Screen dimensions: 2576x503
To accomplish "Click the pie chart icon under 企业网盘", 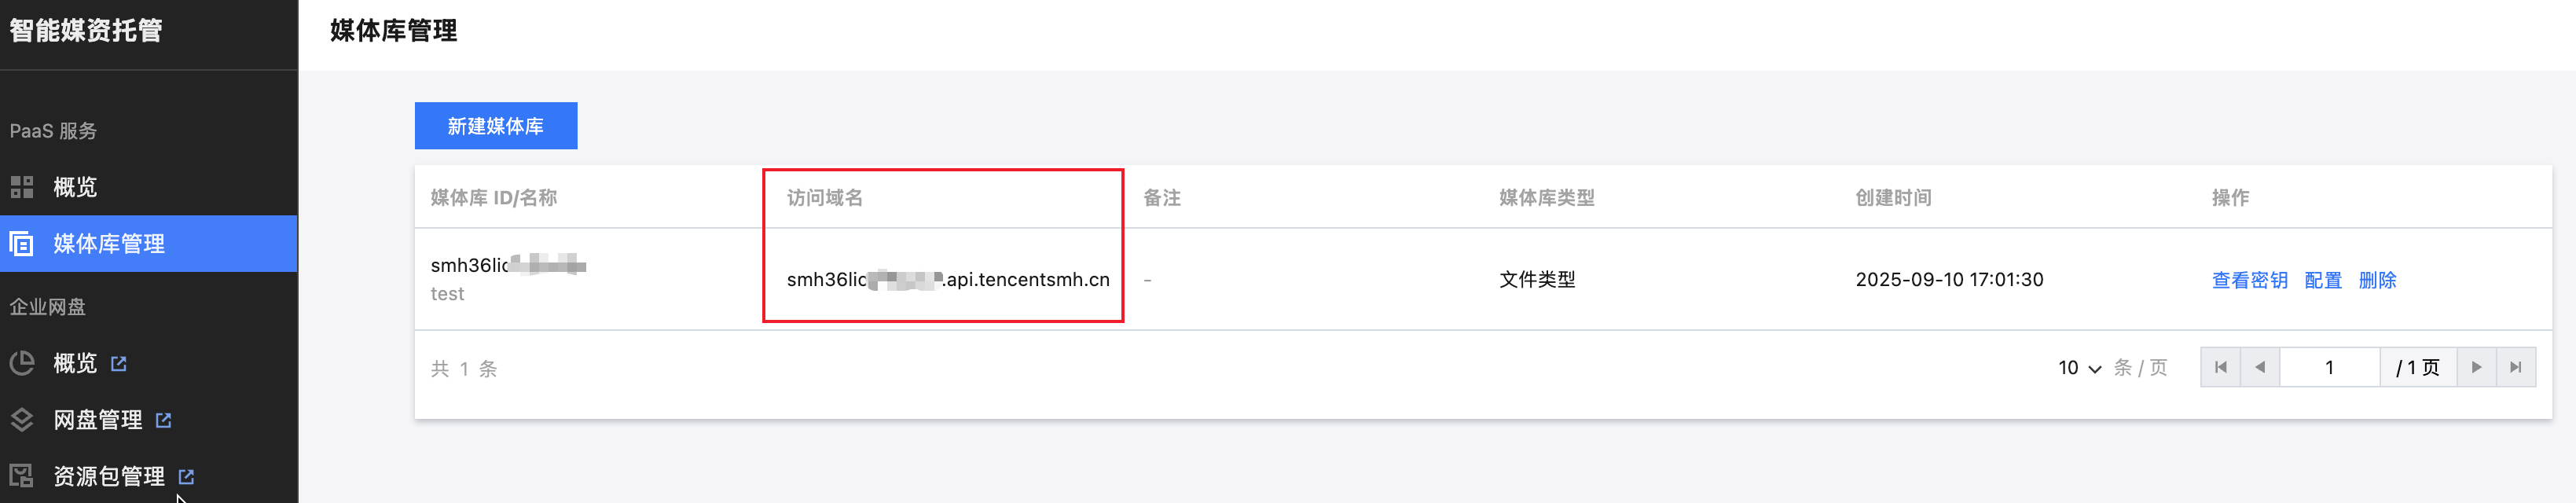I will coord(22,363).
